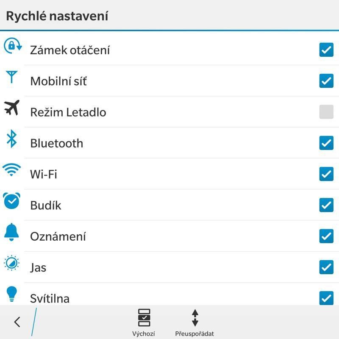This screenshot has width=339, height=339.
Task: Click the airplane mode icon
Action: click(12, 108)
